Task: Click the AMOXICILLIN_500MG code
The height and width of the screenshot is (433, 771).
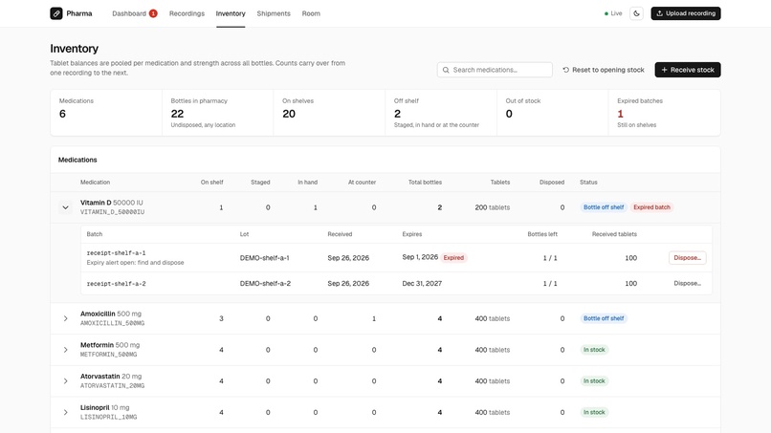Action: coord(113,323)
